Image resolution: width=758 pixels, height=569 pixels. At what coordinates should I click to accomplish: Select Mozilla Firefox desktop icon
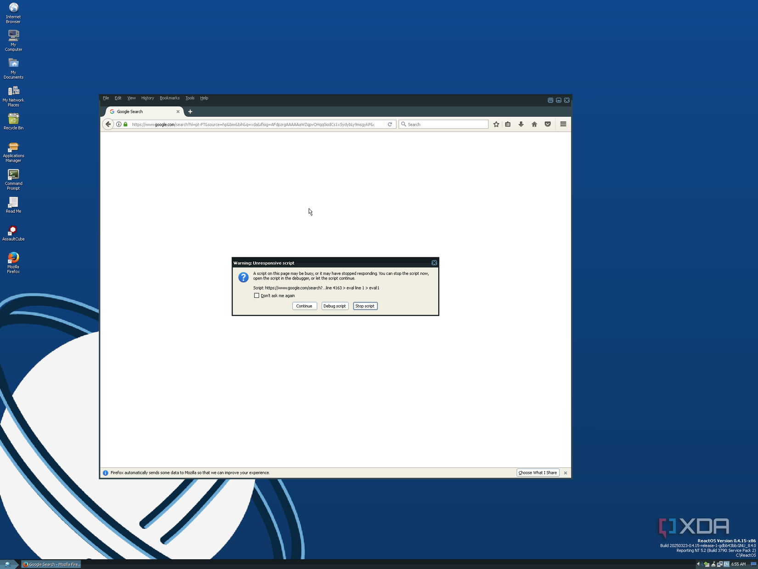13,262
